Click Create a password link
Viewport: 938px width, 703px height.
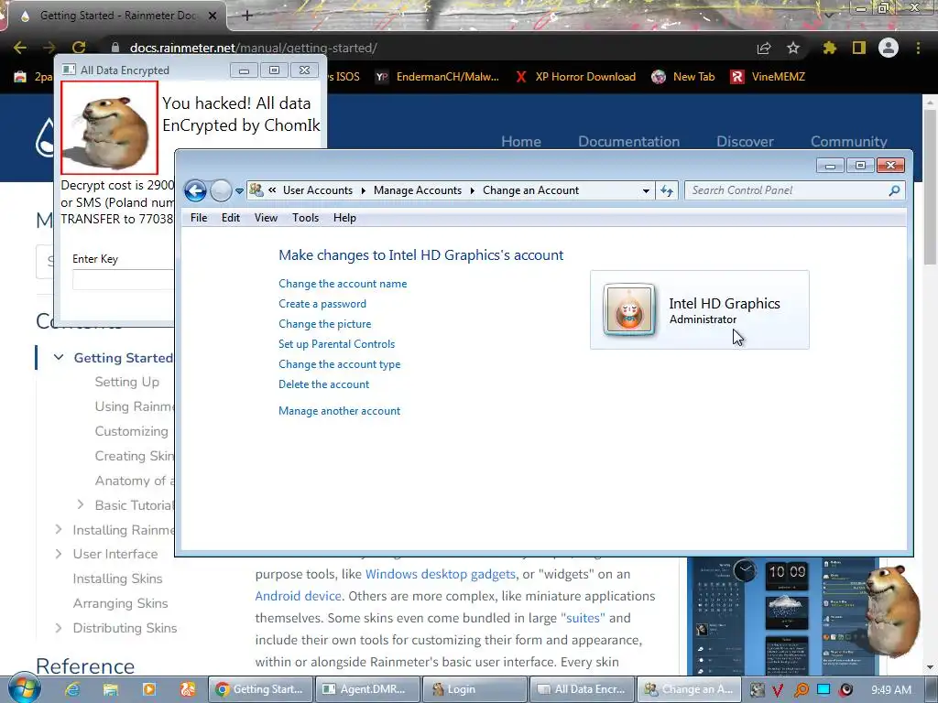pos(322,304)
